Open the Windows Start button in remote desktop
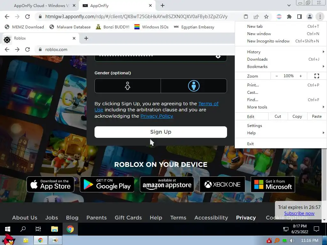 [x=8, y=229]
